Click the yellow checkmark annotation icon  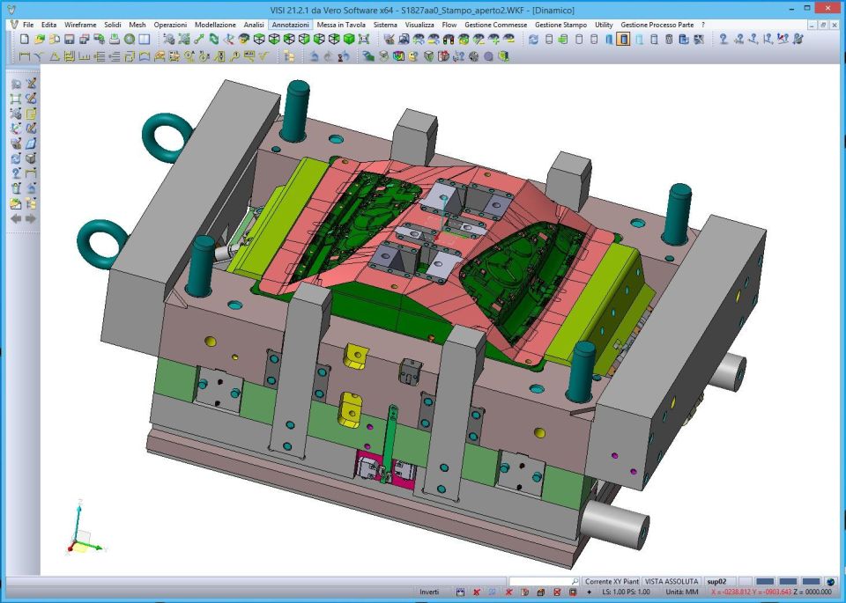263,56
